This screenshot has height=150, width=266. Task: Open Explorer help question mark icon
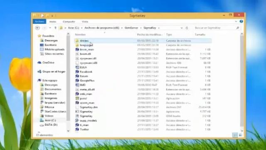pyautogui.click(x=241, y=21)
